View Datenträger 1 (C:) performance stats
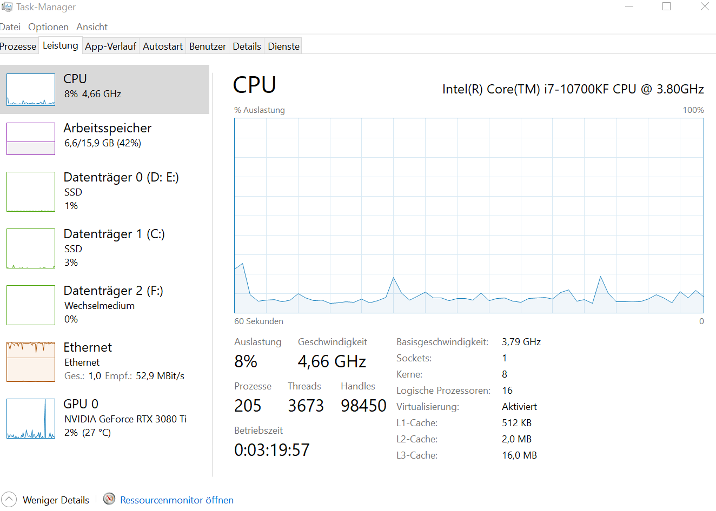The height and width of the screenshot is (511, 716). point(105,248)
